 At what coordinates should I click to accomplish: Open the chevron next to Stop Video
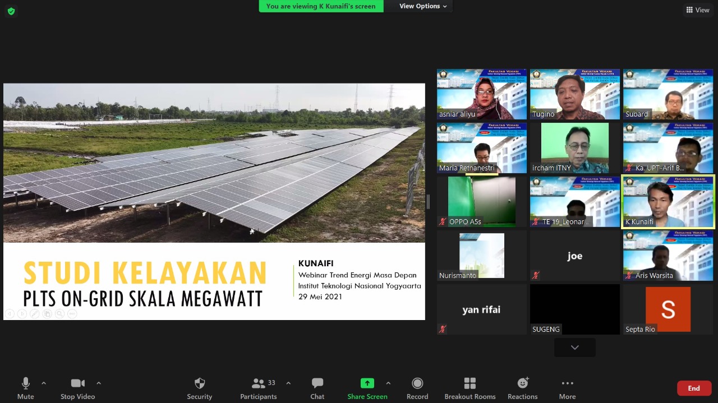[99, 383]
